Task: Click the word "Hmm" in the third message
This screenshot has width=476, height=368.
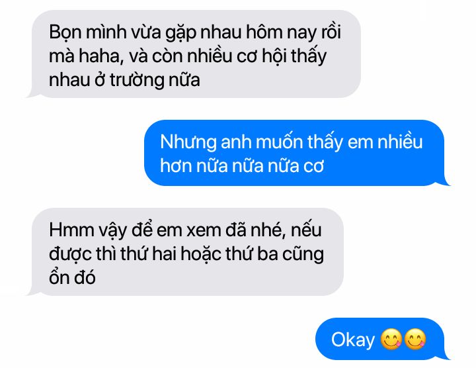Action: tap(71, 230)
